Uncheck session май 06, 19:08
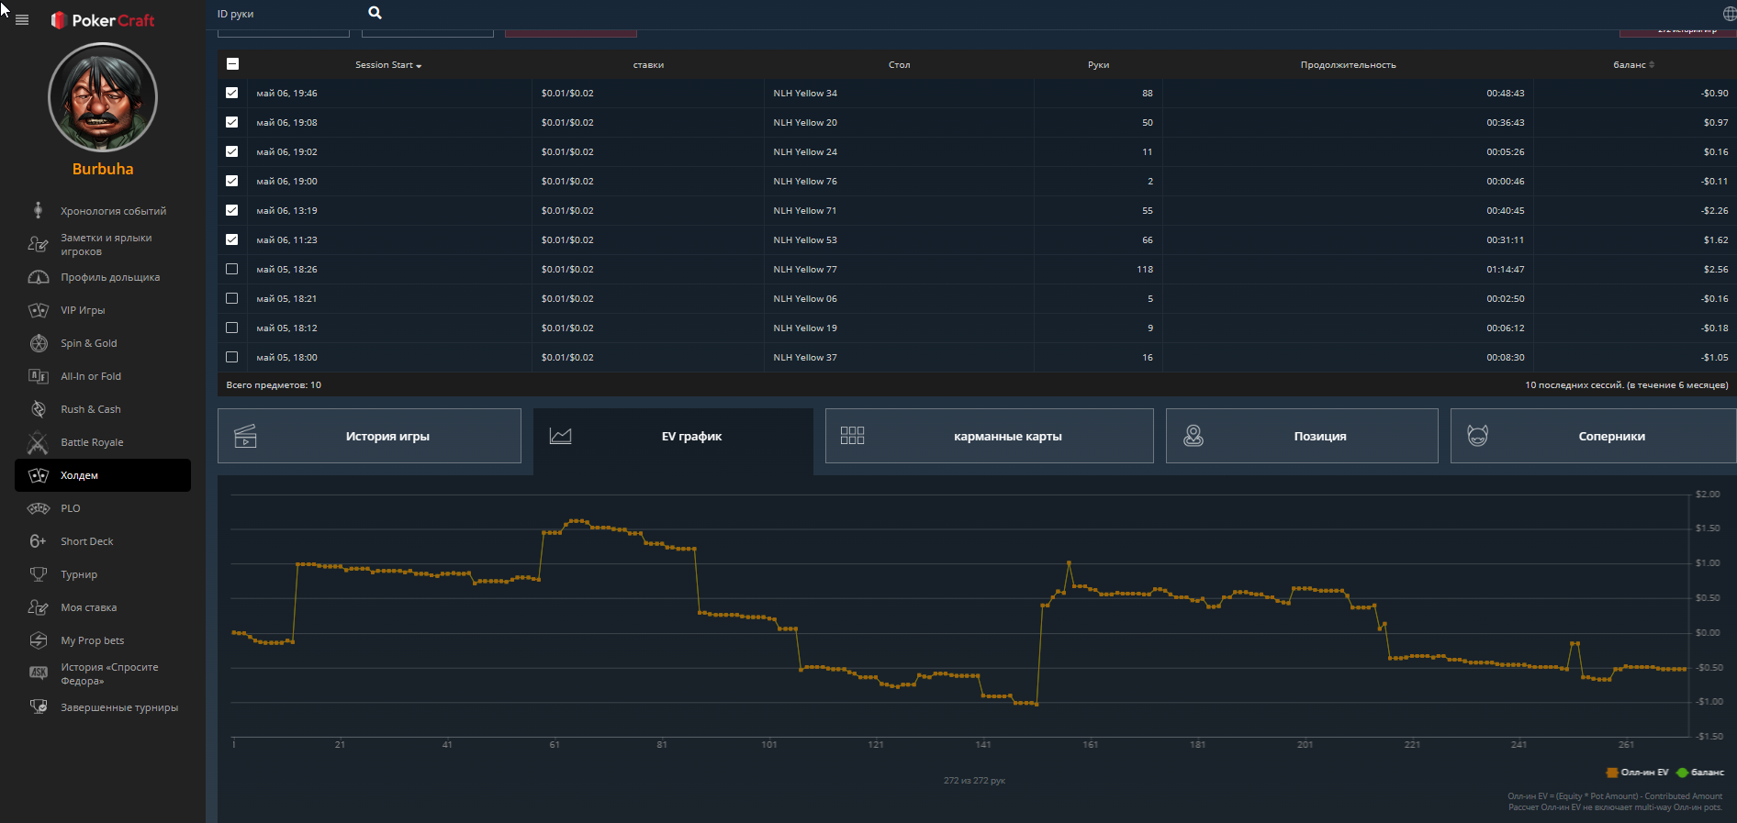 231,122
